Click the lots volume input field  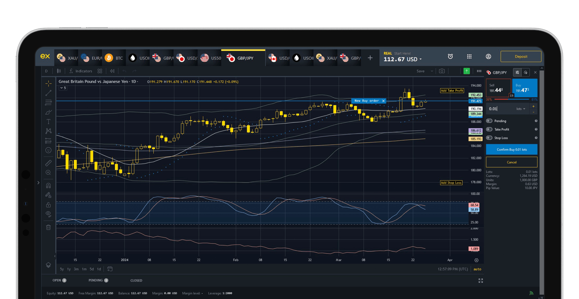click(501, 109)
